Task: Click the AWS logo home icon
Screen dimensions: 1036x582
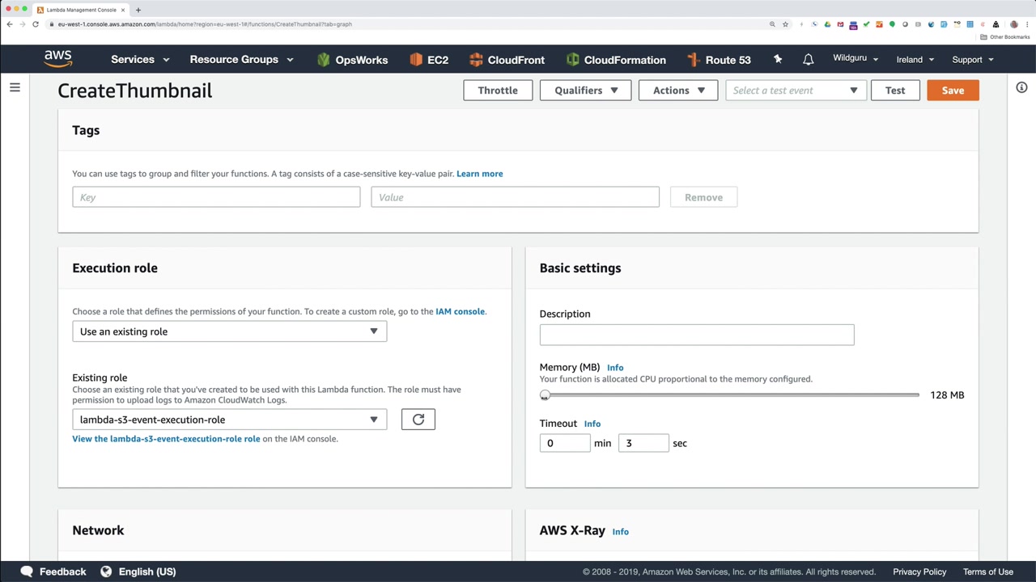Action: point(58,59)
